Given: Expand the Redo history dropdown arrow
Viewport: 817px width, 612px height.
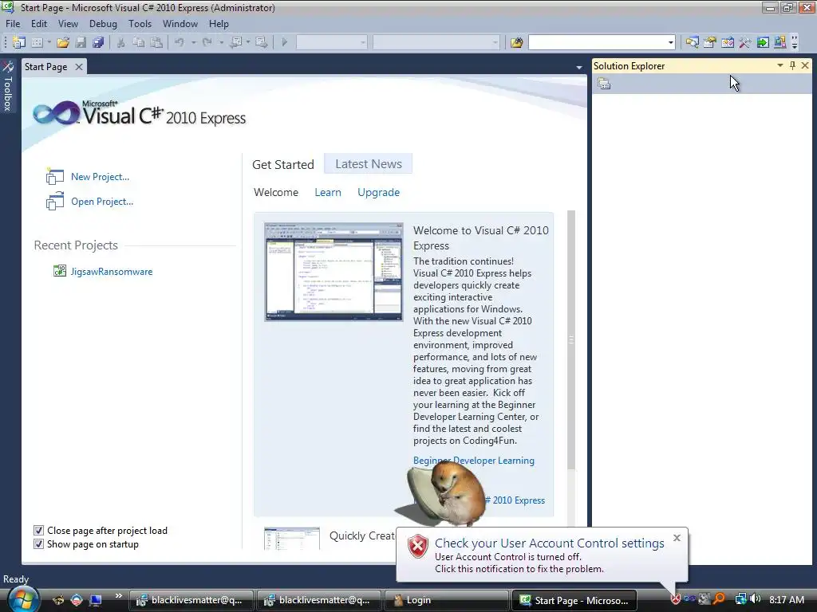Looking at the screenshot, I should [221, 42].
